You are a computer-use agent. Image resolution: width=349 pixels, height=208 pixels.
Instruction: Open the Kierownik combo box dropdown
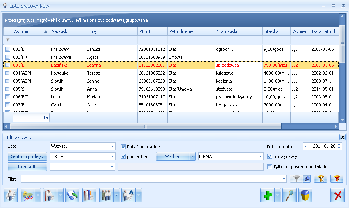[112, 167]
